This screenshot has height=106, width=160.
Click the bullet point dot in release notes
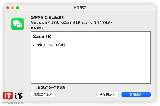34,45
